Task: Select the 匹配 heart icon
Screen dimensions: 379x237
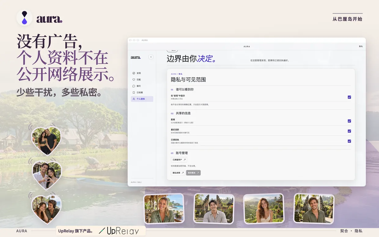Action: point(134,80)
